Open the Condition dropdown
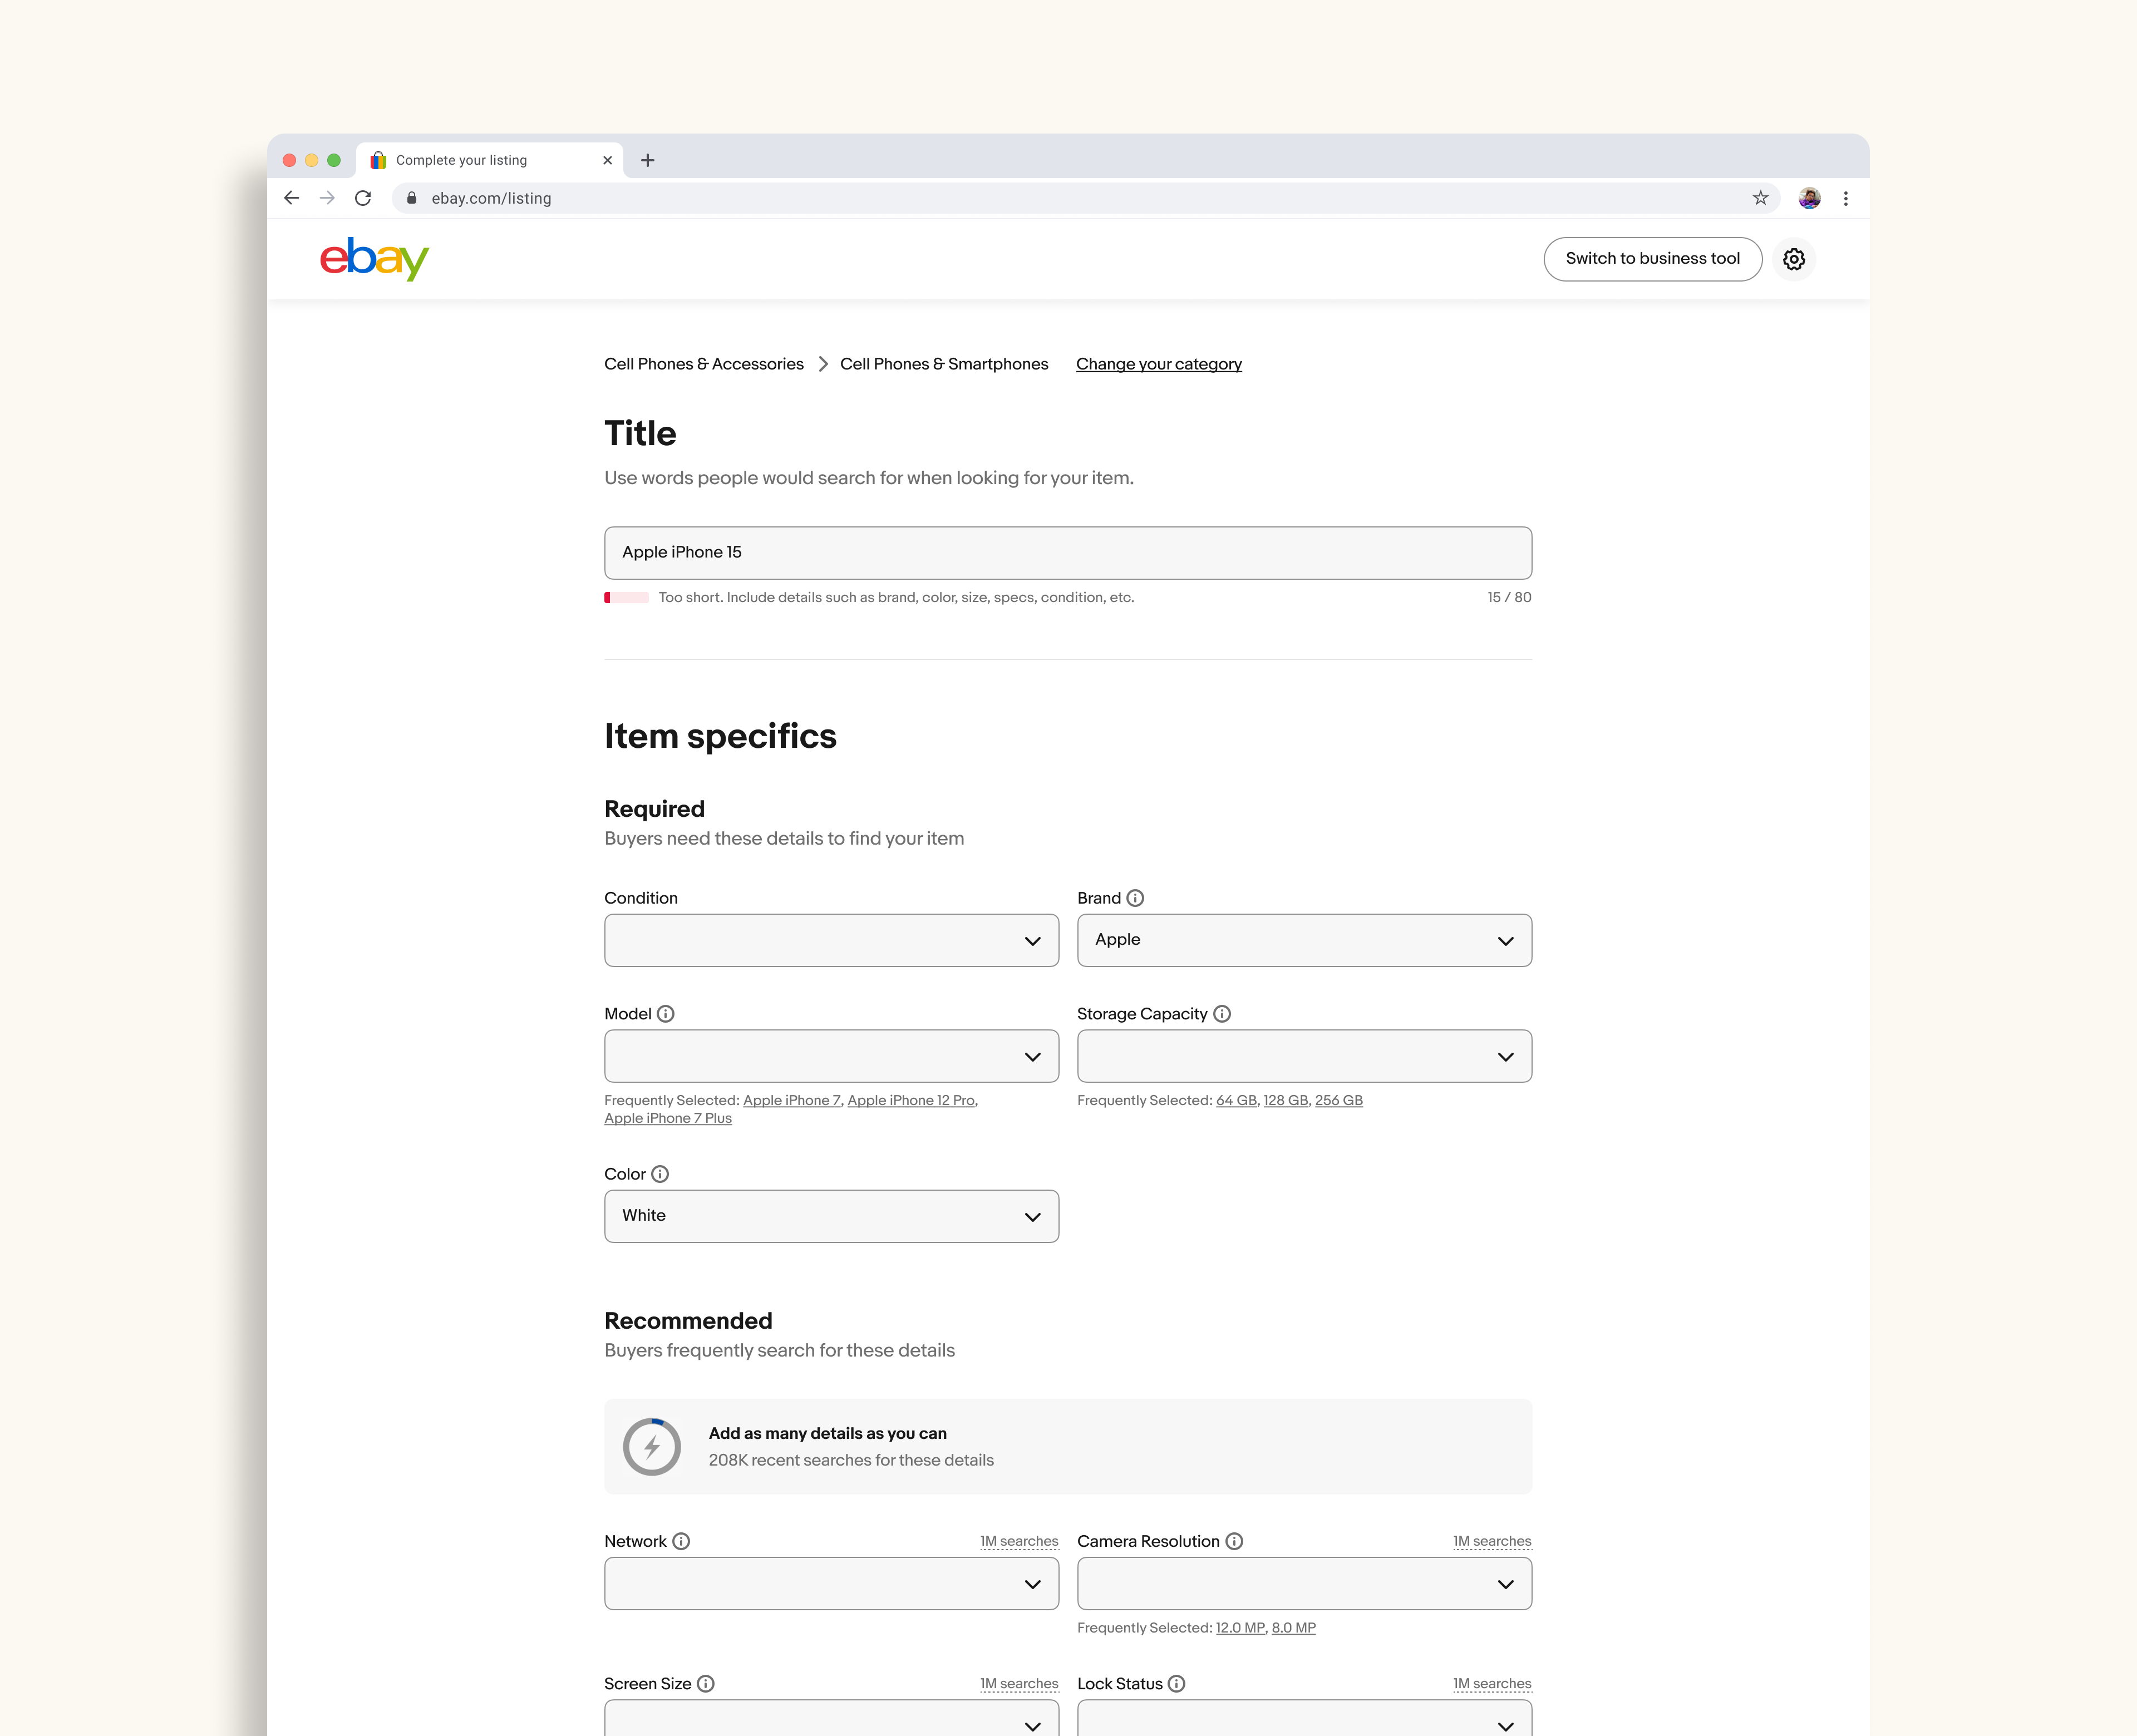 pyautogui.click(x=831, y=940)
